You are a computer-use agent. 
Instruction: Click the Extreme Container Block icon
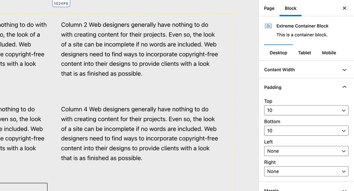268,26
